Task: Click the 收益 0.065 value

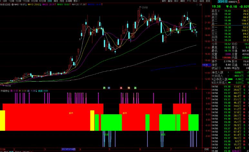Action: [228, 68]
